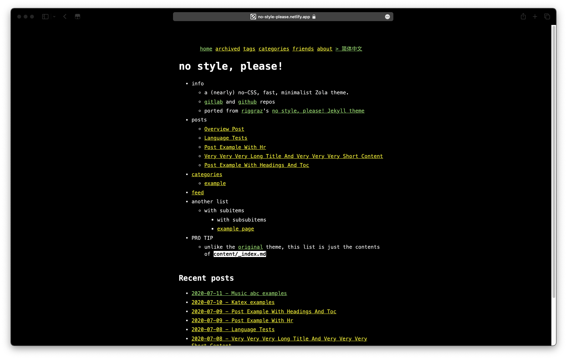Open the Overview Post link
567x359 pixels.
224,129
